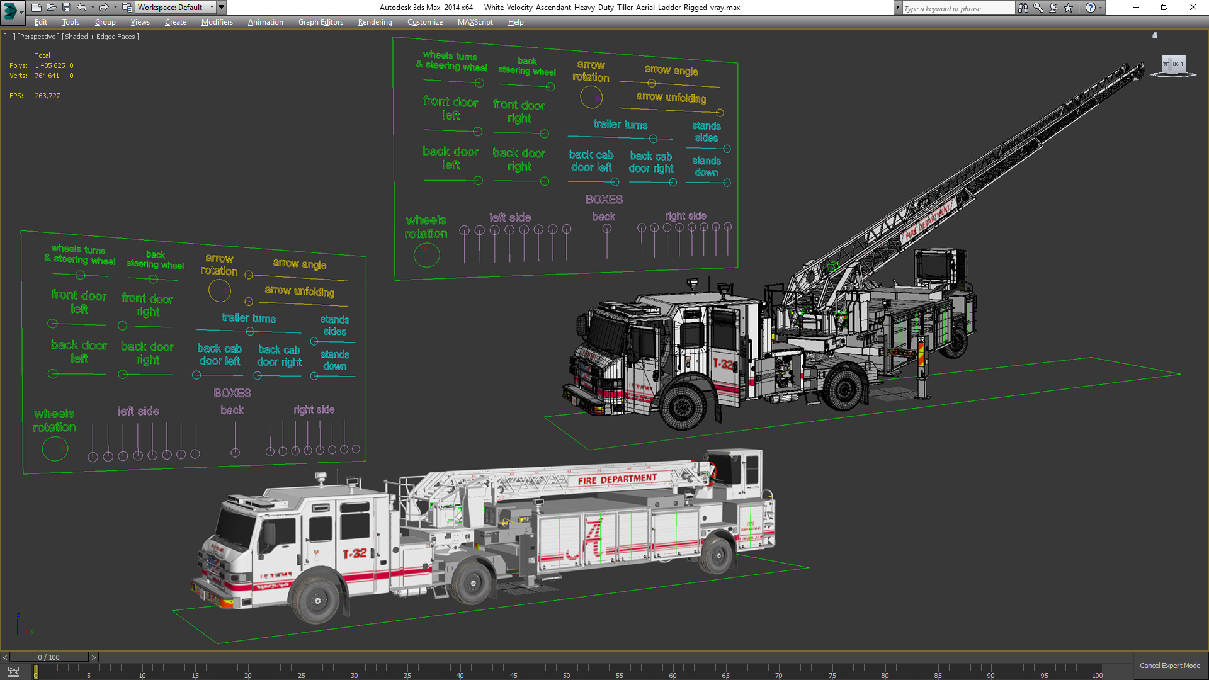Select back cab door right handle, upper panel
Screen dimensions: 1209x680
(673, 183)
